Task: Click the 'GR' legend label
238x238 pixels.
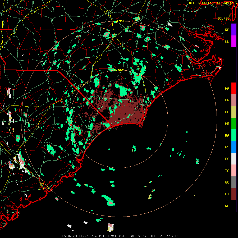Action: (227, 100)
